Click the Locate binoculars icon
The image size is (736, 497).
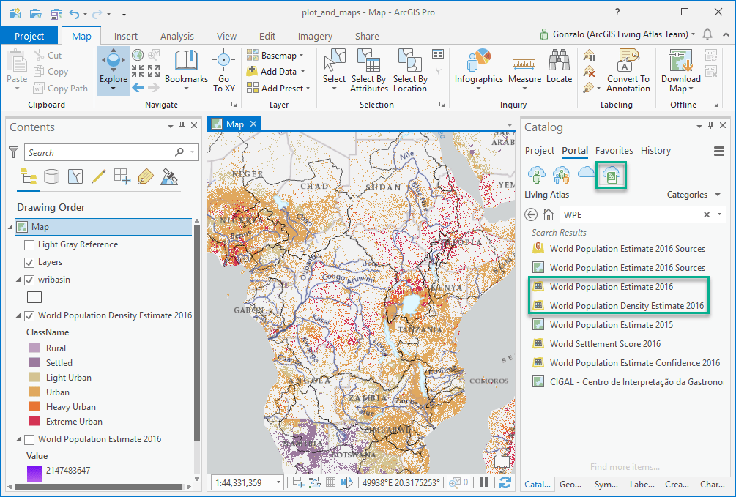point(559,61)
